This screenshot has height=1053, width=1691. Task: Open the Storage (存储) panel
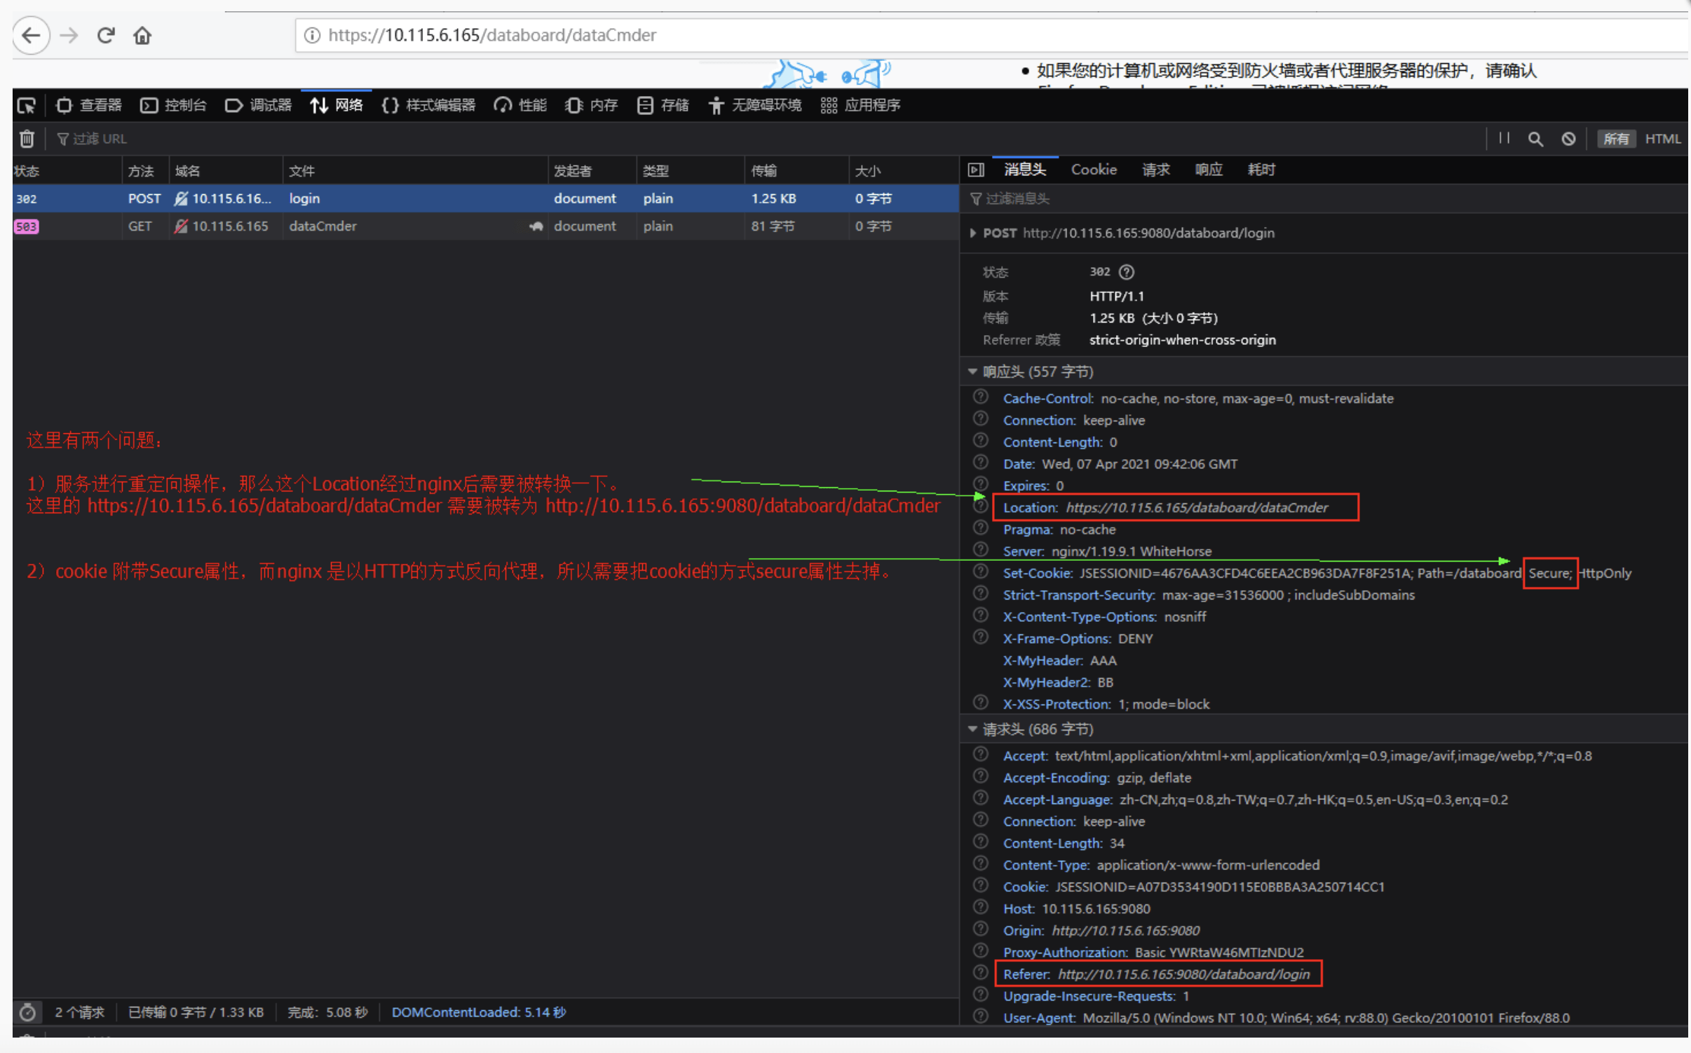pos(663,105)
